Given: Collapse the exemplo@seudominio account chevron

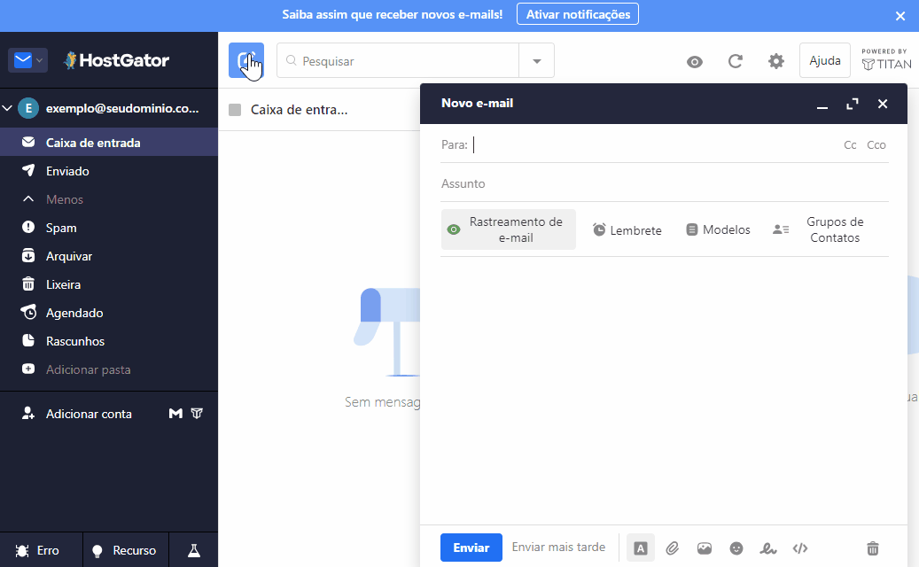Looking at the screenshot, I should [7, 108].
